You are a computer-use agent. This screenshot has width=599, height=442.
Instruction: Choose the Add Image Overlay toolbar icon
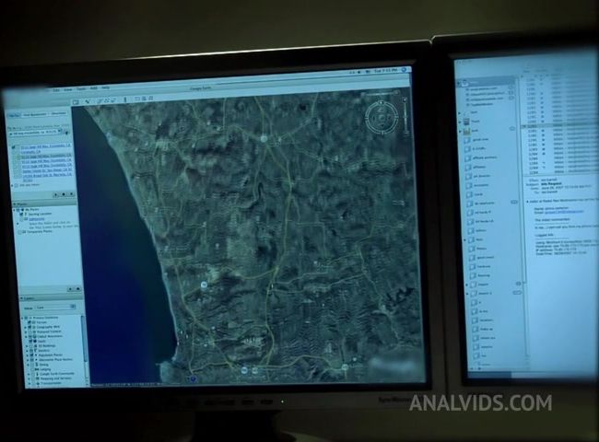click(113, 100)
